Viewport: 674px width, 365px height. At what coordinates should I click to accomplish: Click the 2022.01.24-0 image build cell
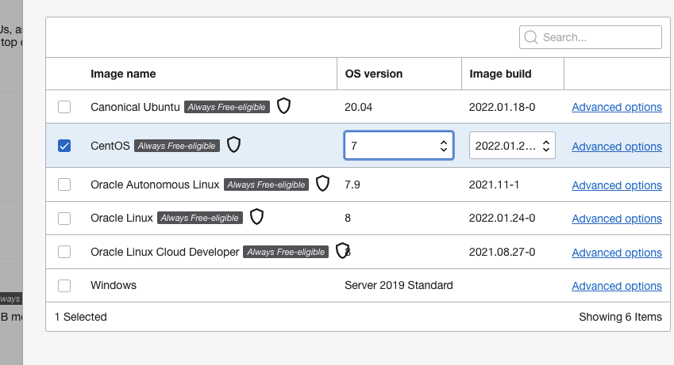(x=502, y=218)
